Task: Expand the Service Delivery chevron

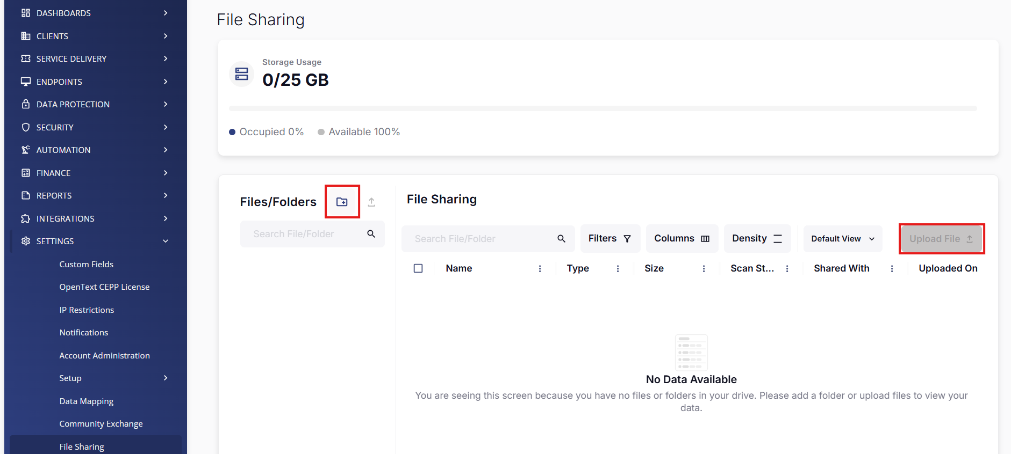Action: click(x=166, y=58)
